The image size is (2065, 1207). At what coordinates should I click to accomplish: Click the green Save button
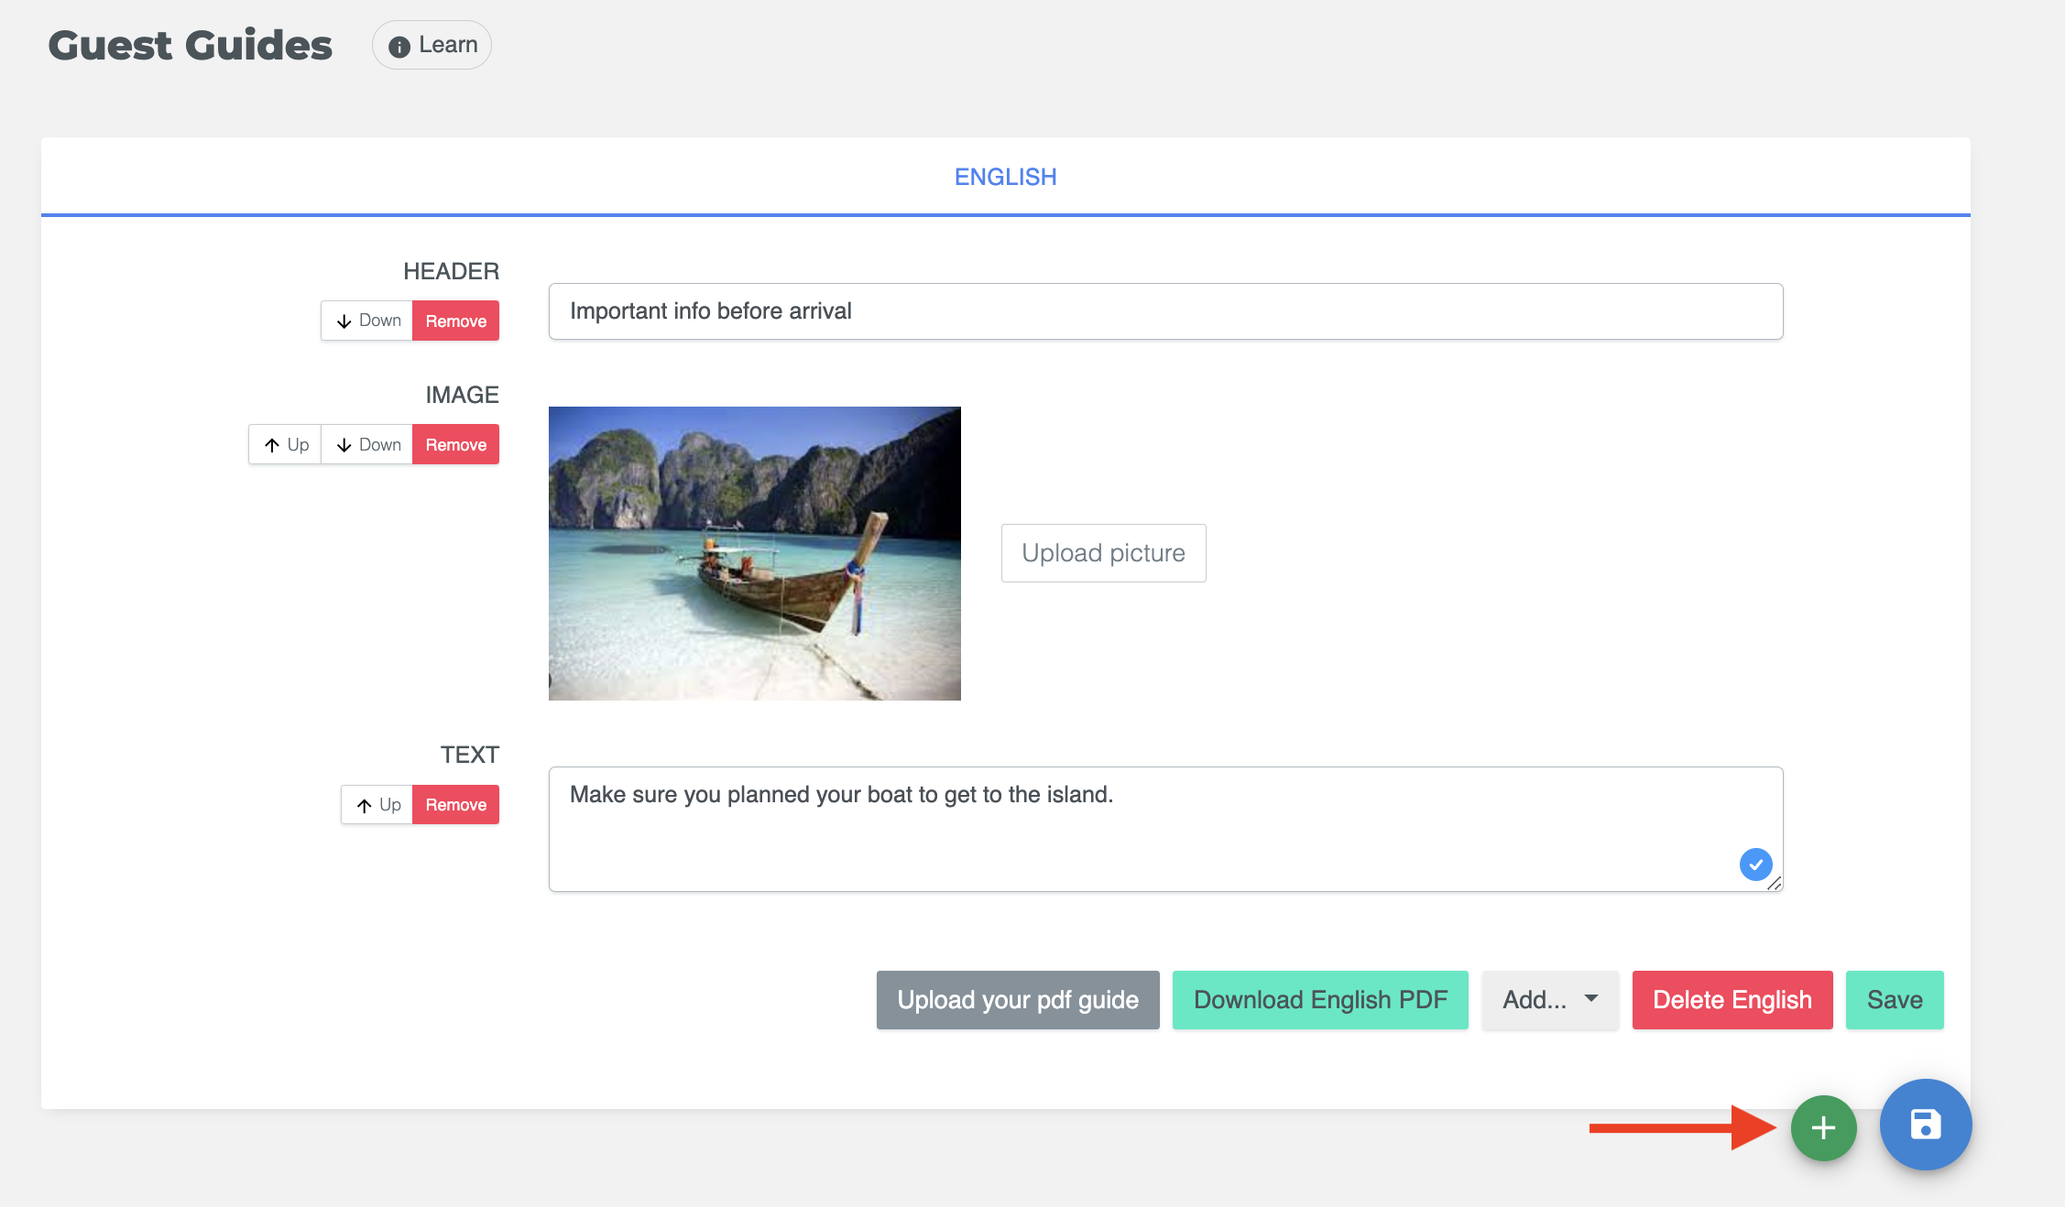[x=1894, y=999]
